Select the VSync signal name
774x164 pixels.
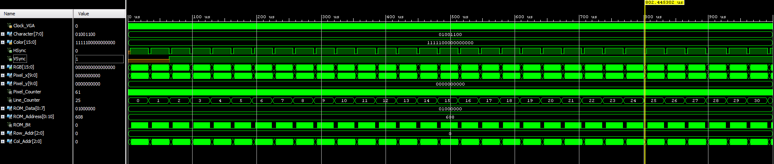point(20,59)
